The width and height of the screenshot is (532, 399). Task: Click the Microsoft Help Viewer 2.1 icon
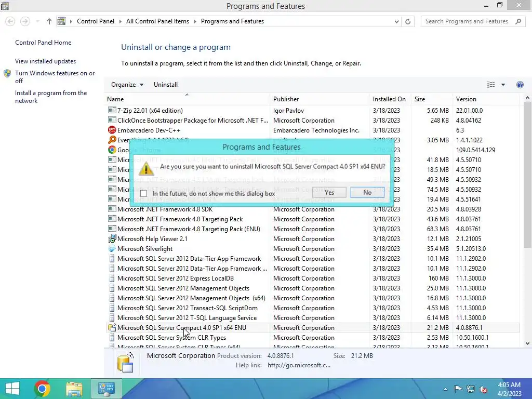(x=112, y=238)
